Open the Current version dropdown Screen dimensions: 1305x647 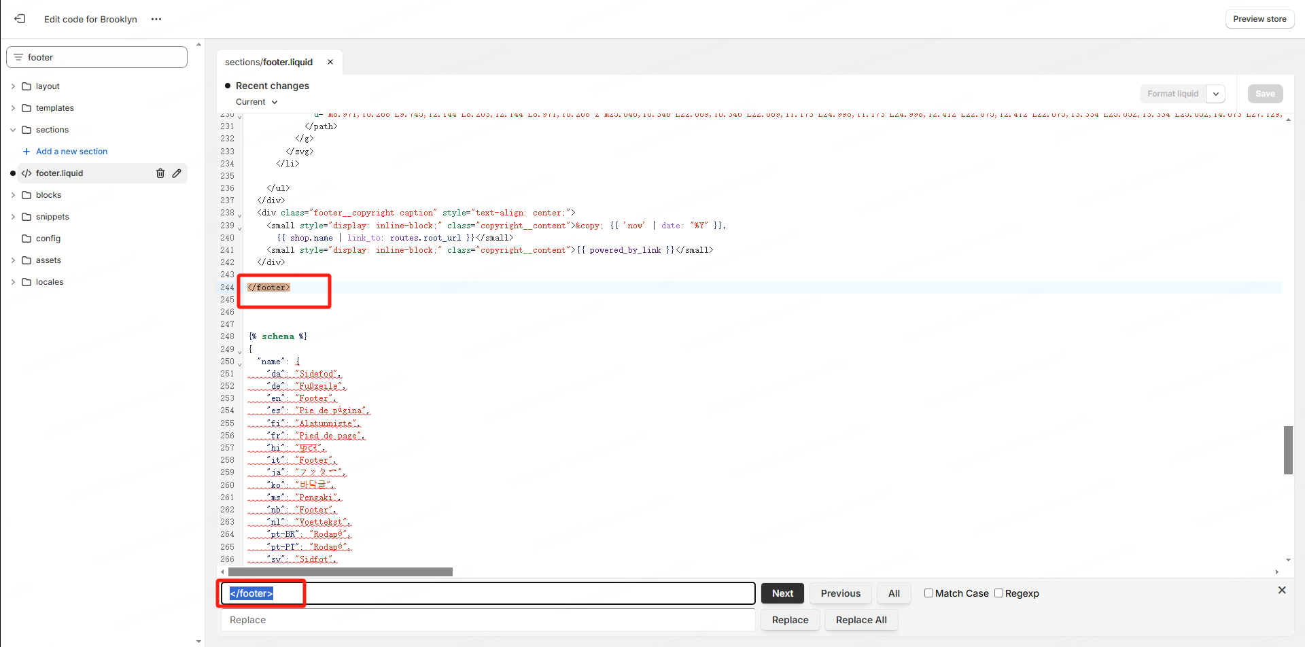[257, 102]
